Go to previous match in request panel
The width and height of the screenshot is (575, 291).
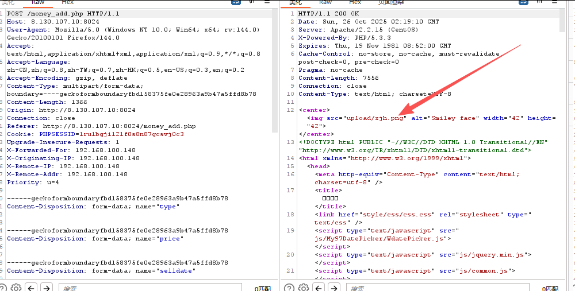coord(31,288)
